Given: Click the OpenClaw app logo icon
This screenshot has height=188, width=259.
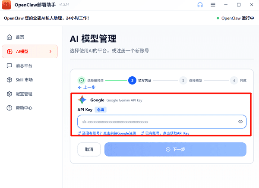Looking at the screenshot, I should pos(6,5).
